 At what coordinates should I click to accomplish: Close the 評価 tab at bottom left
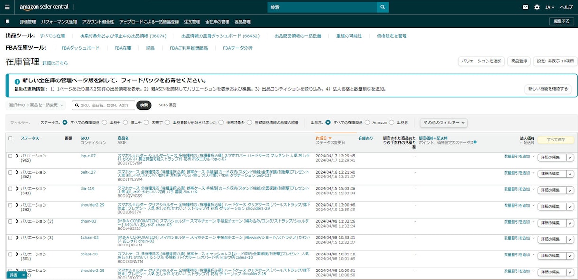pos(23,275)
